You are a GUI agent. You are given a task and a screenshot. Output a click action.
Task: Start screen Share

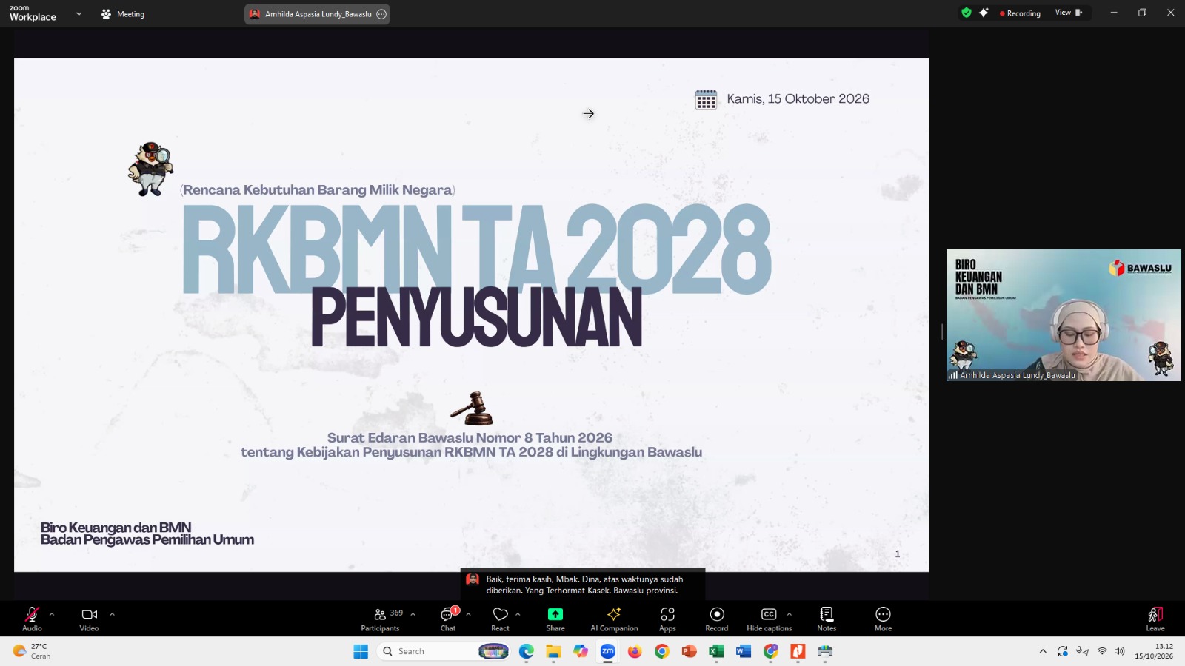pyautogui.click(x=555, y=619)
